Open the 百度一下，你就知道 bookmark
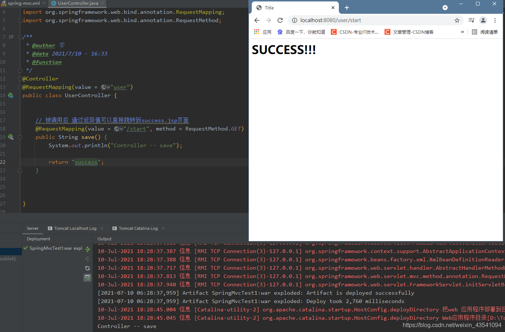 click(x=301, y=32)
